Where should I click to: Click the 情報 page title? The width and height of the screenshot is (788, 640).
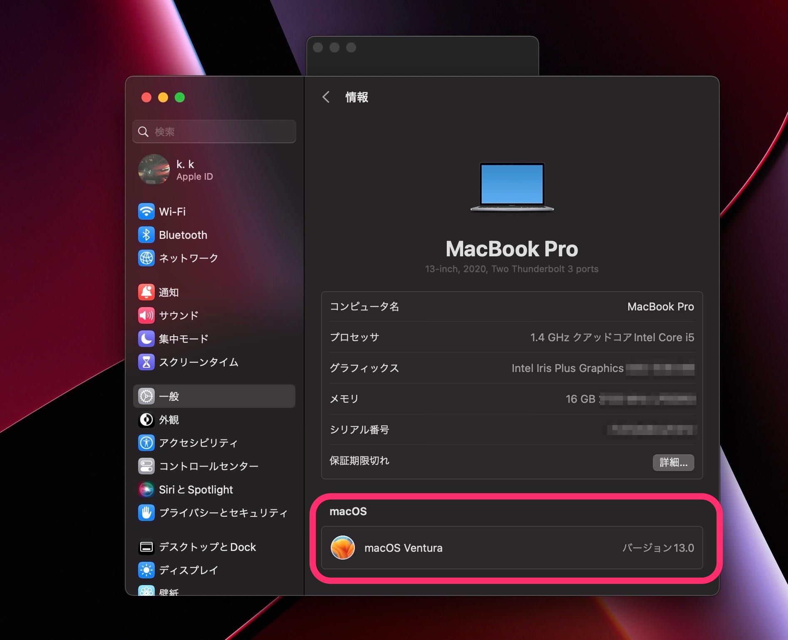coord(357,97)
